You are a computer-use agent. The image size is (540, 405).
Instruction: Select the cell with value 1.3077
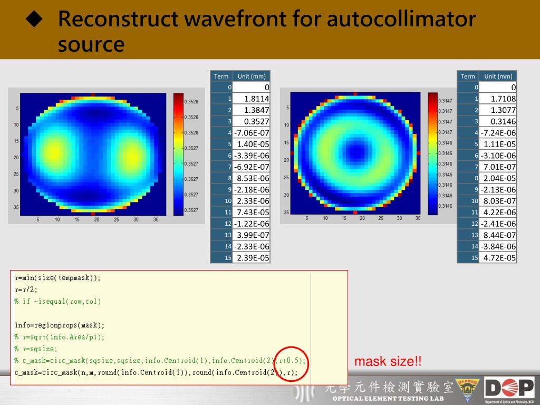pos(498,110)
